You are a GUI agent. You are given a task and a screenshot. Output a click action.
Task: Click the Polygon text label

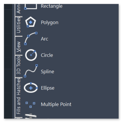click(49, 22)
